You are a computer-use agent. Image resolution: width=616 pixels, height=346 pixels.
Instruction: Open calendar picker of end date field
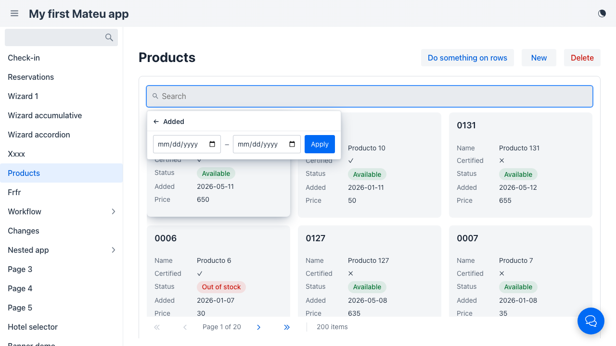coord(292,144)
